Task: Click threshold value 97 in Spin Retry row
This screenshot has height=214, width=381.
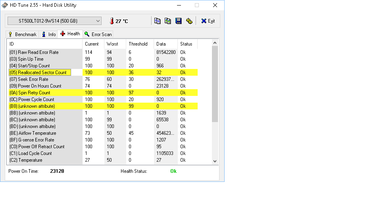Action: 131,93
